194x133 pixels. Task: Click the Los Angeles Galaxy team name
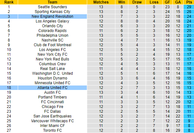52,21
